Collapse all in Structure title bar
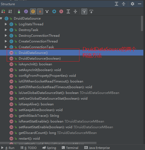This screenshot has width=145, height=150. [124, 4]
